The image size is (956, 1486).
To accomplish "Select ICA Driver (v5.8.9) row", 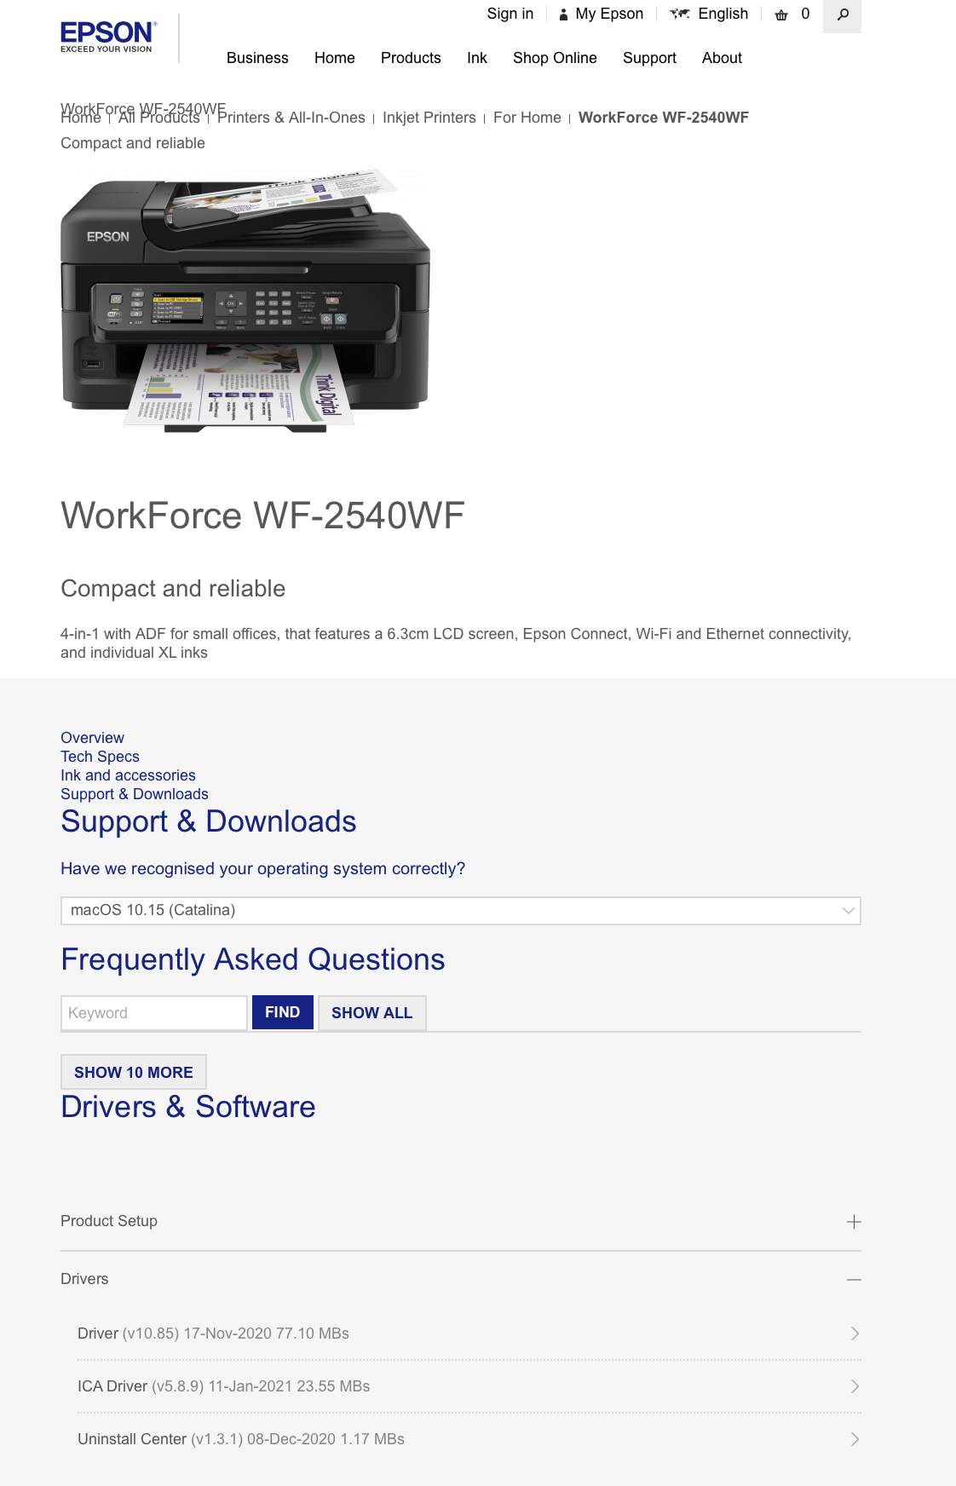I will (469, 1386).
